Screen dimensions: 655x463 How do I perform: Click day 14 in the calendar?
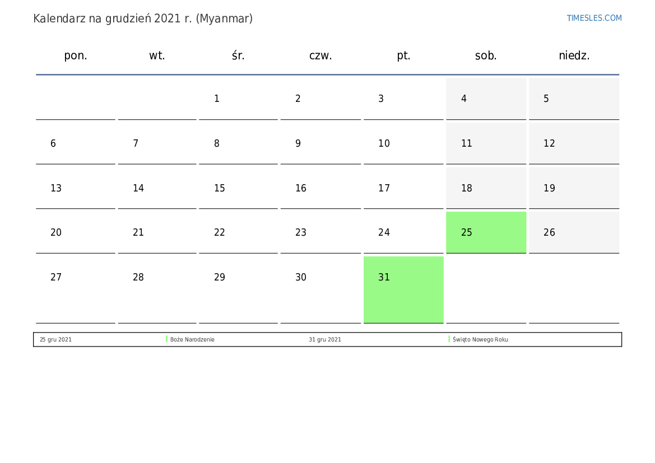point(157,188)
